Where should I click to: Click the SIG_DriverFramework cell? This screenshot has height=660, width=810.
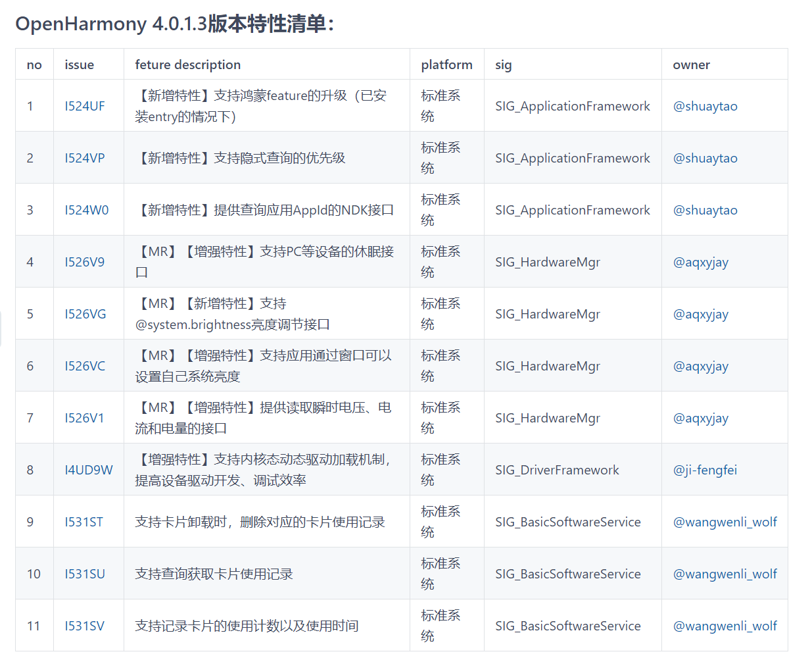coord(557,470)
